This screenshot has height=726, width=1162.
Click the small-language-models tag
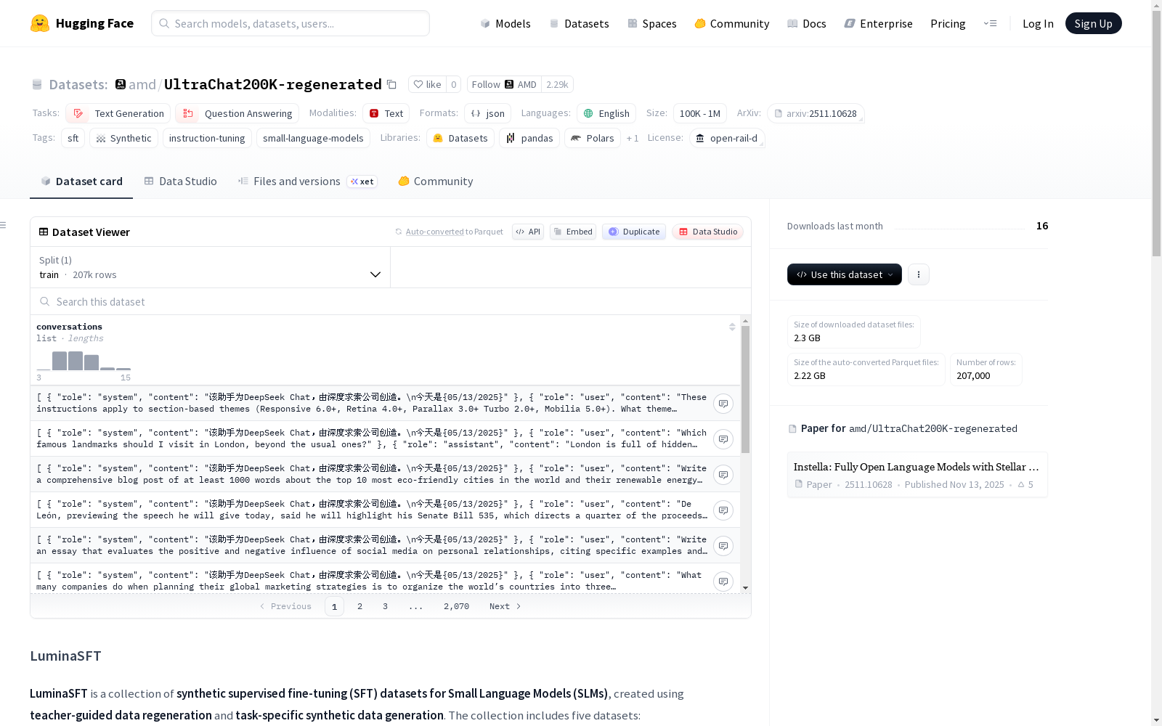[x=313, y=138]
